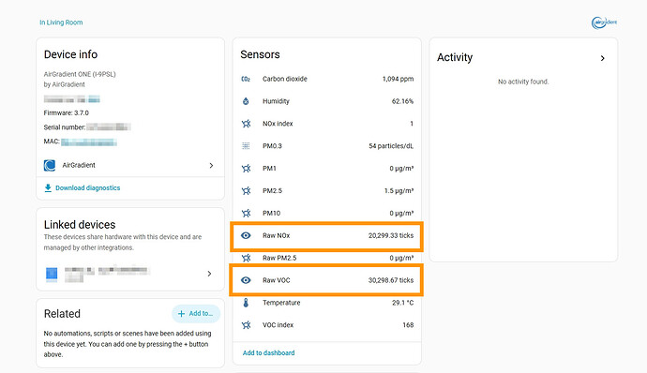
Task: Click the PM0.3 particle grid icon
Action: point(246,145)
